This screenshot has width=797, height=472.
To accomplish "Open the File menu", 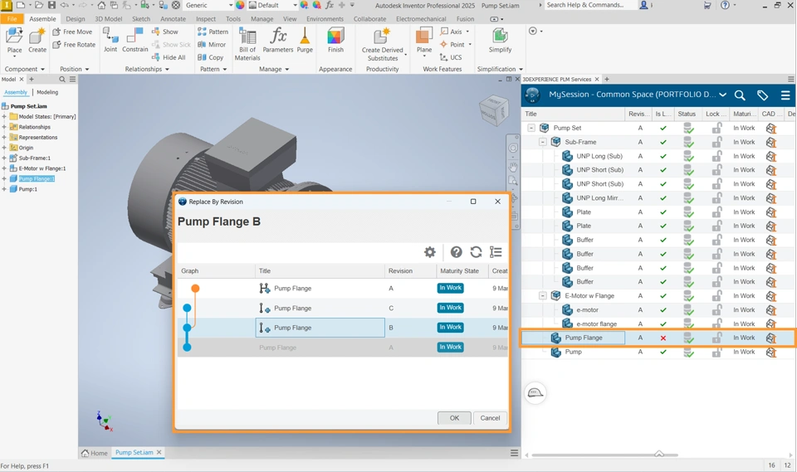I will click(x=12, y=19).
